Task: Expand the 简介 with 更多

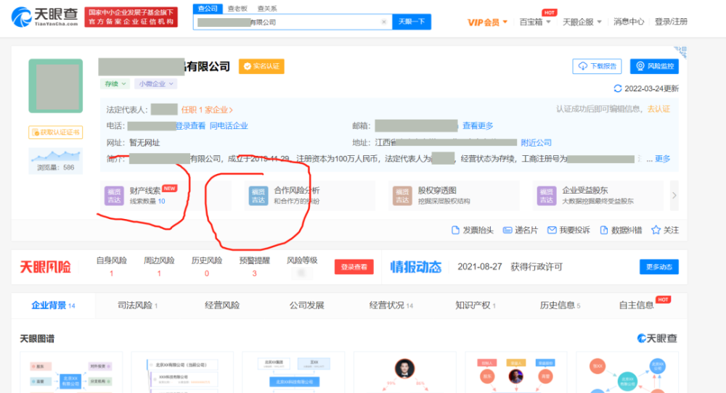Action: pos(663,159)
